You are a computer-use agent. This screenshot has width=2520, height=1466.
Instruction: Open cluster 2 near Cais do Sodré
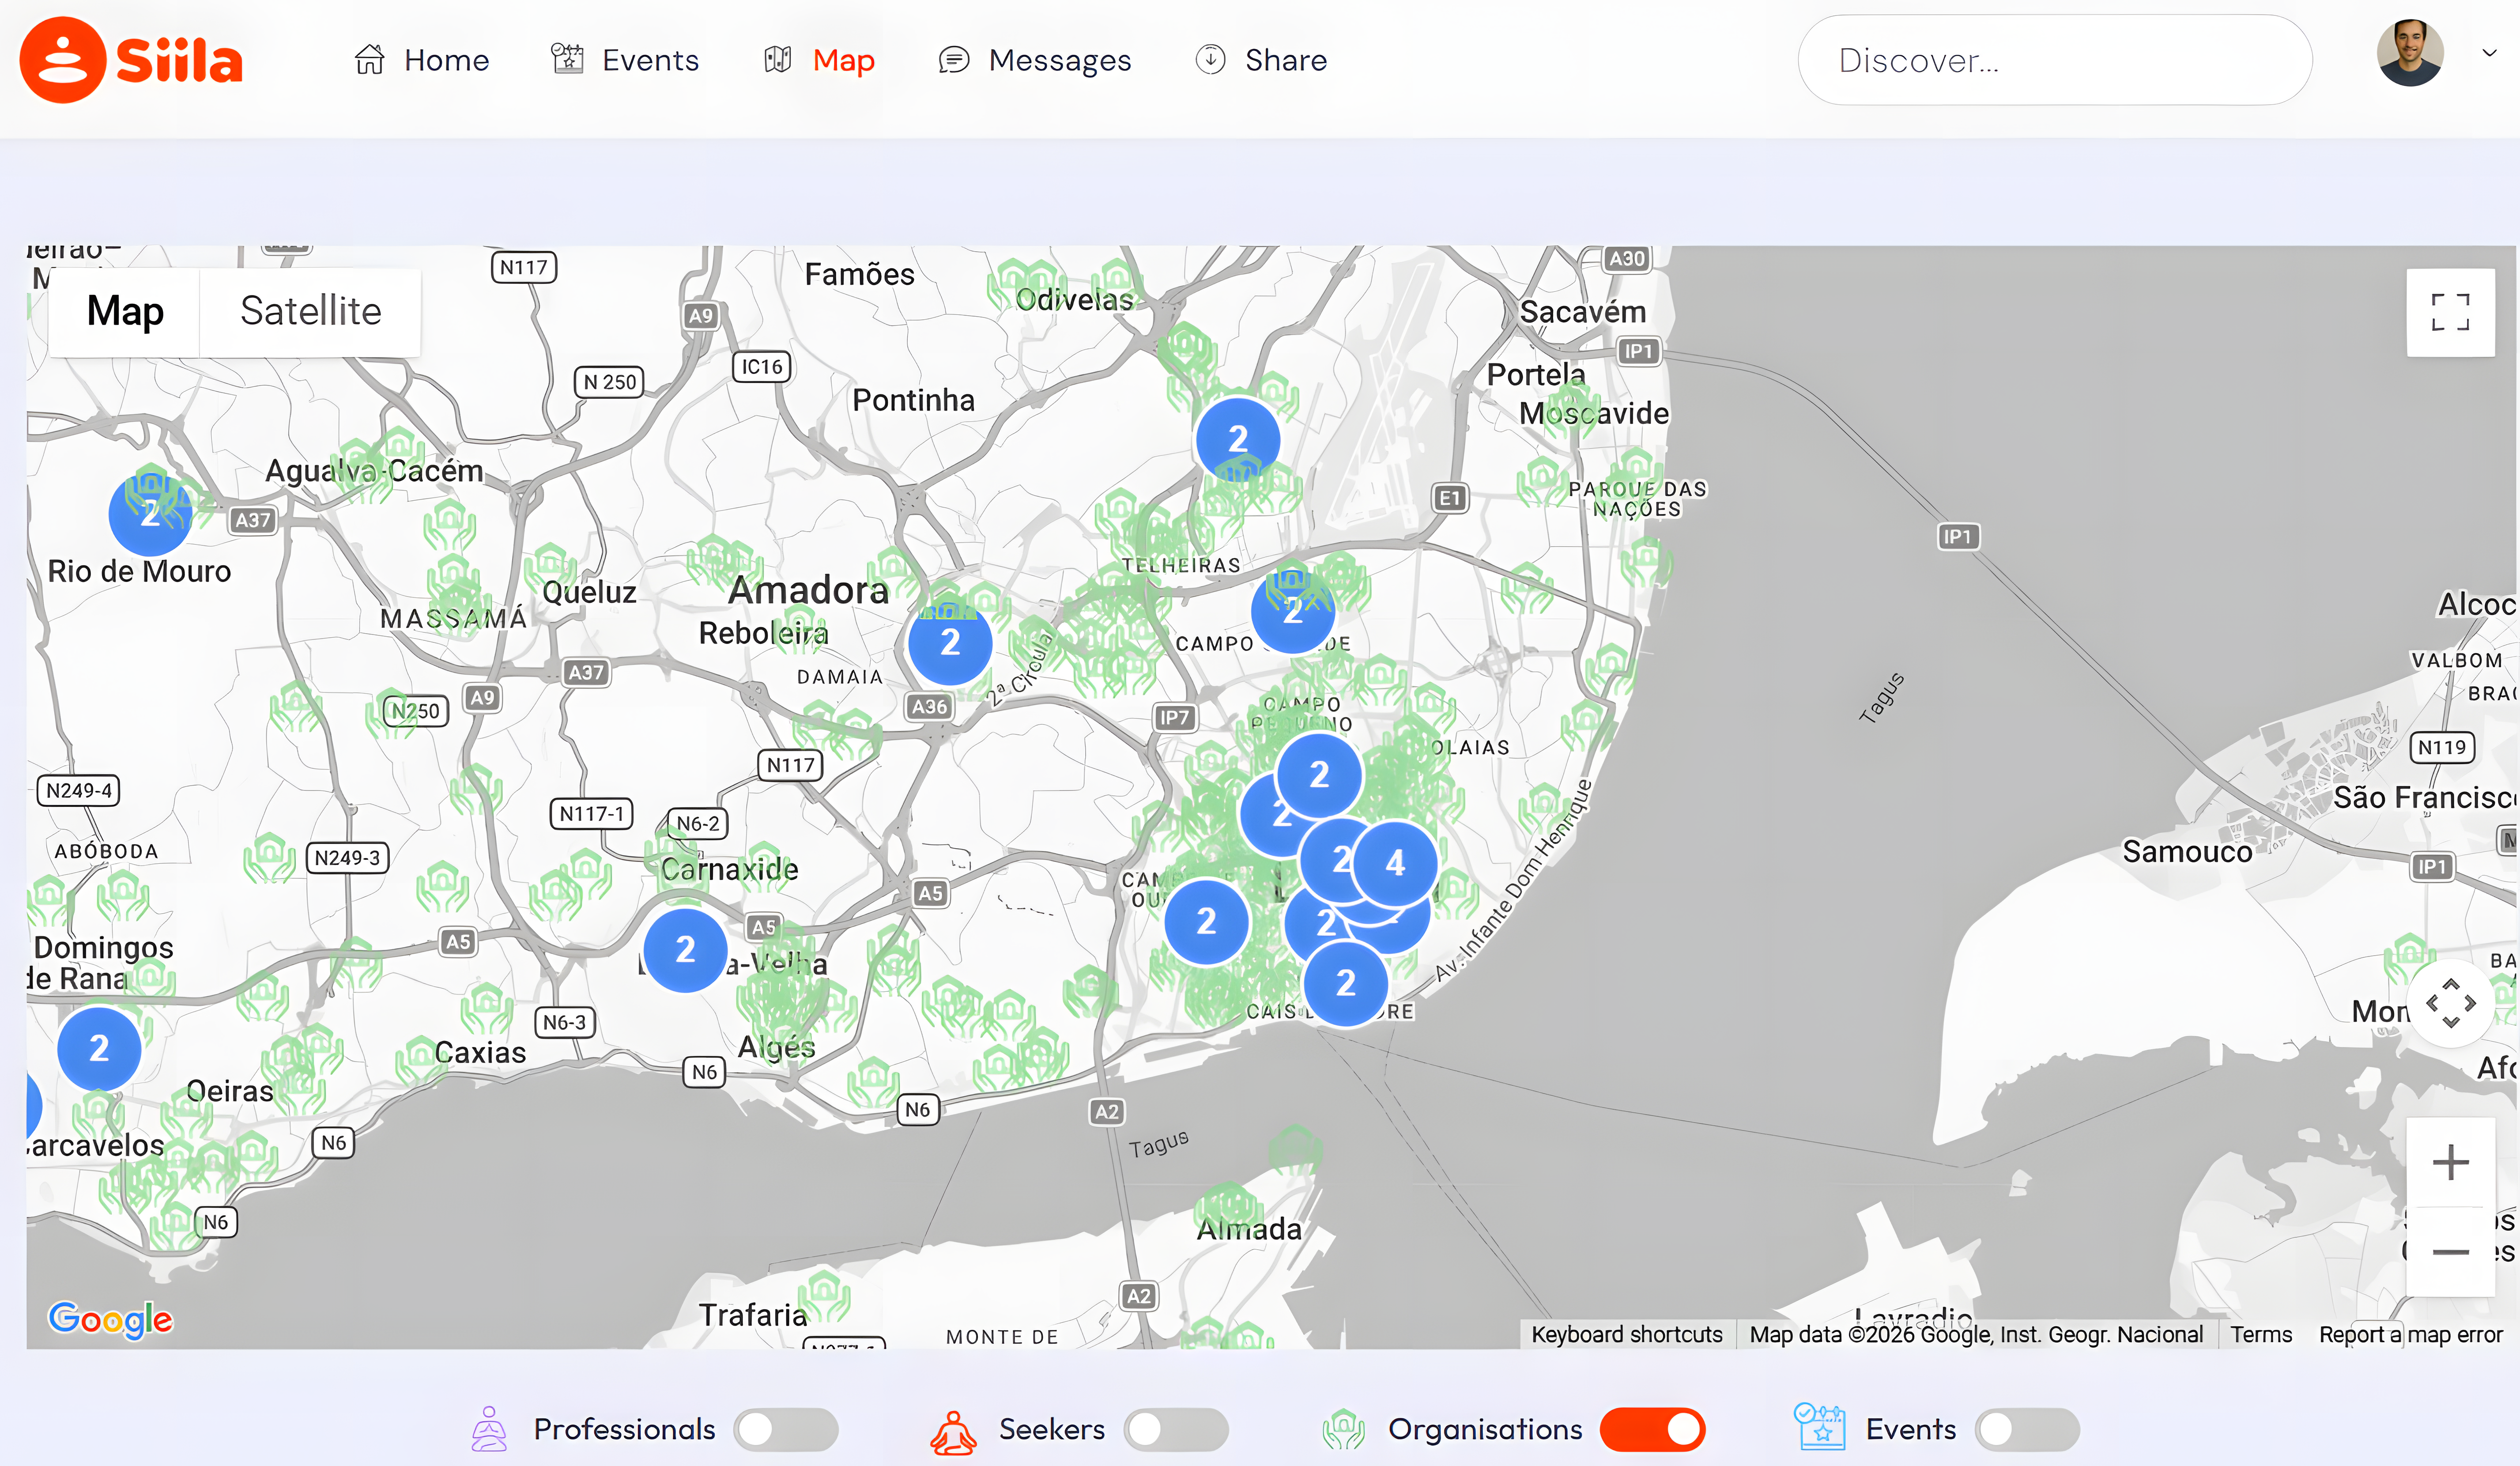(1346, 983)
